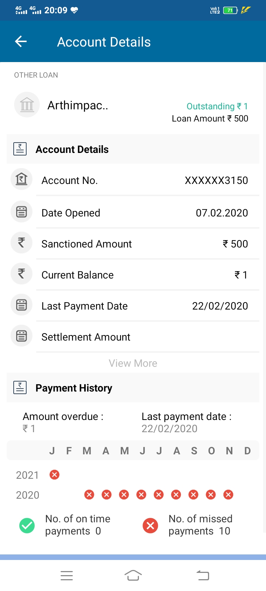266x591 pixels.
Task: Tap the Date Opened calendar icon
Action: click(21, 212)
